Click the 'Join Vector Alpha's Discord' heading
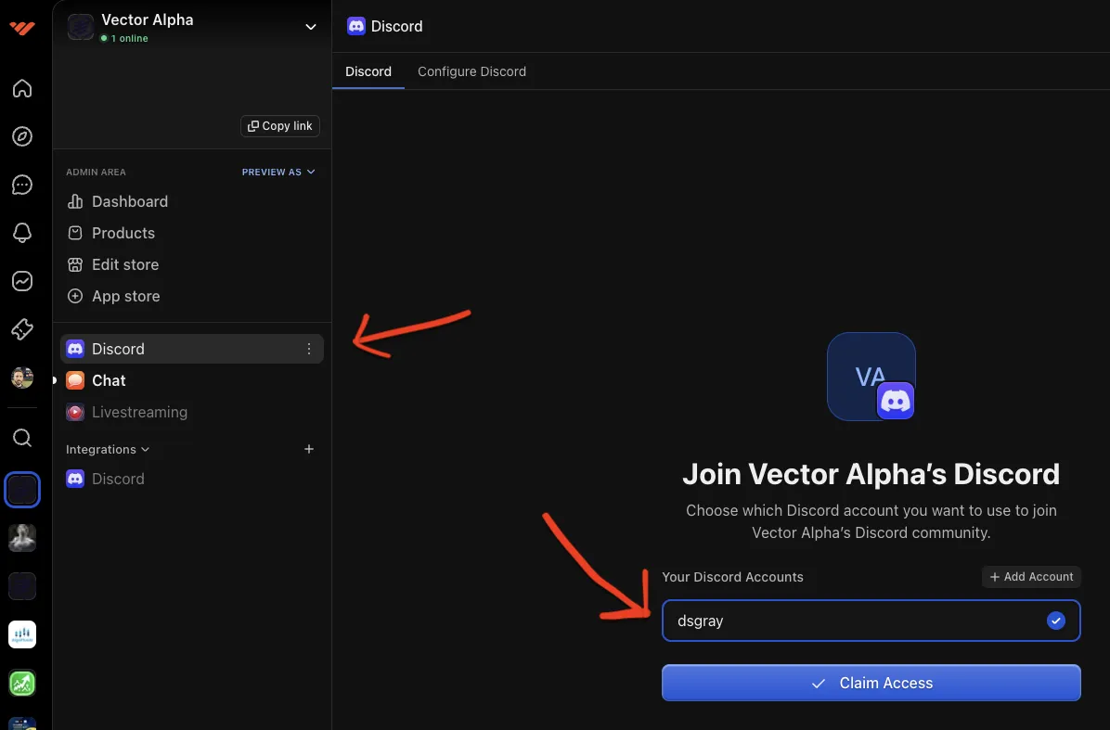This screenshot has height=730, width=1110. click(871, 474)
